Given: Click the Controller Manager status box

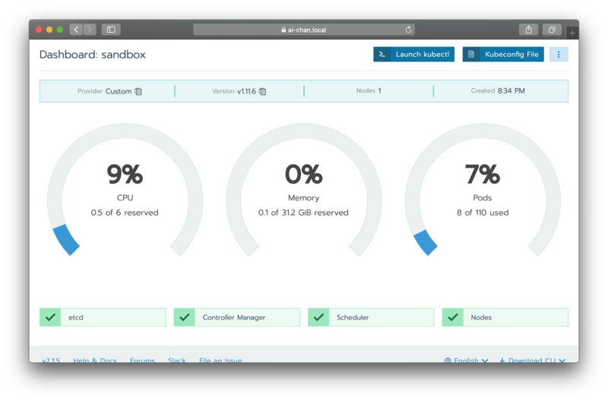Looking at the screenshot, I should coord(236,317).
